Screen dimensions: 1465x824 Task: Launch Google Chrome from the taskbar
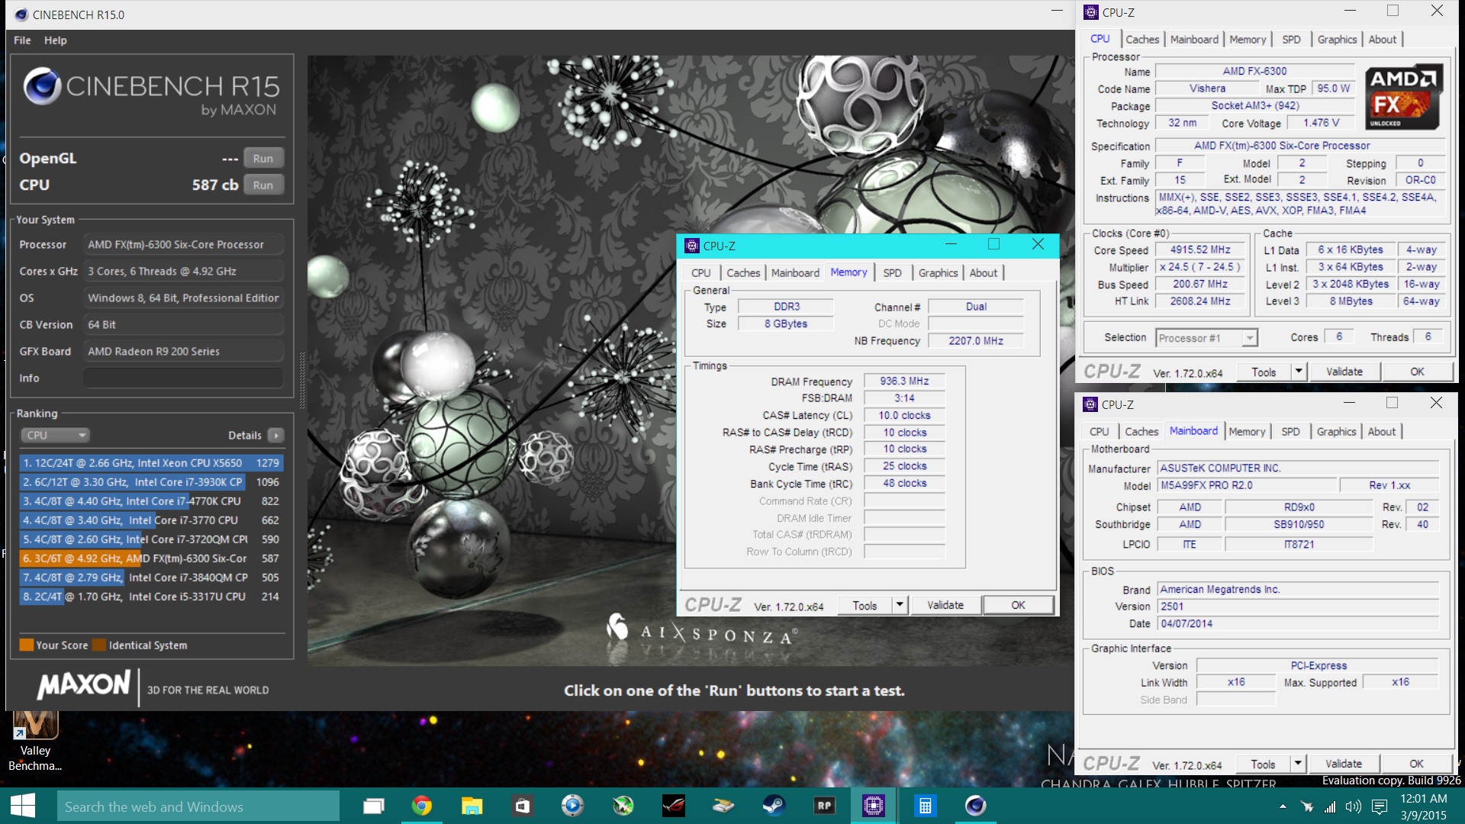point(421,806)
